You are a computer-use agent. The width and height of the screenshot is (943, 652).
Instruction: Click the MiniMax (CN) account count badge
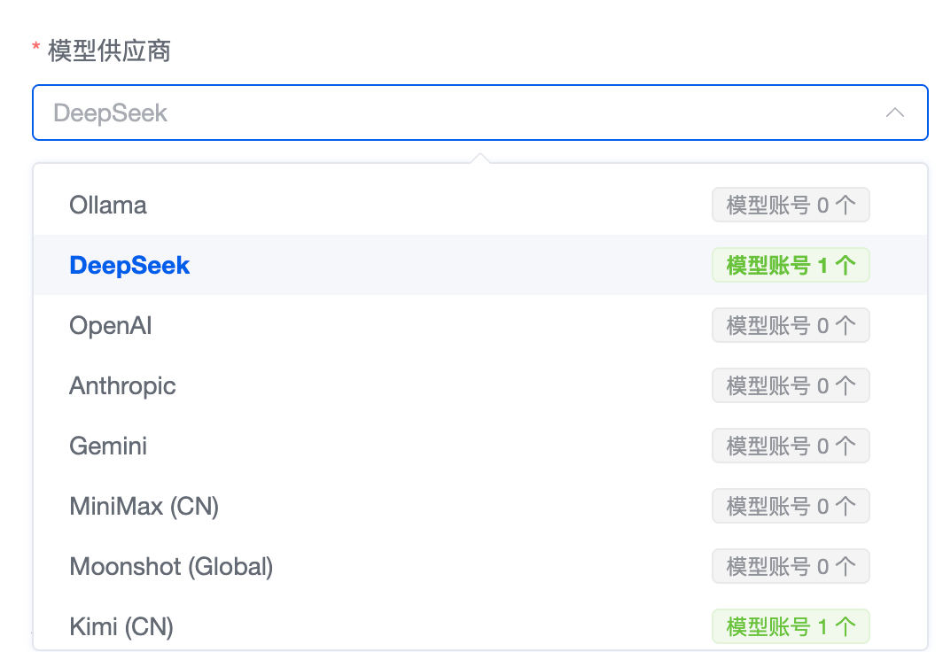click(x=791, y=506)
